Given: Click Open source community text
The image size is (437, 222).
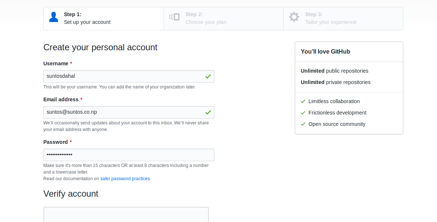Looking at the screenshot, I should pyautogui.click(x=337, y=124).
